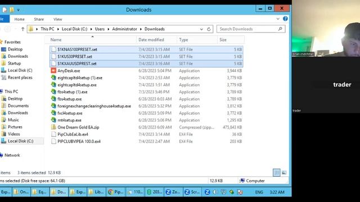Expand breadcrumb arrow after Users

pos(109,29)
